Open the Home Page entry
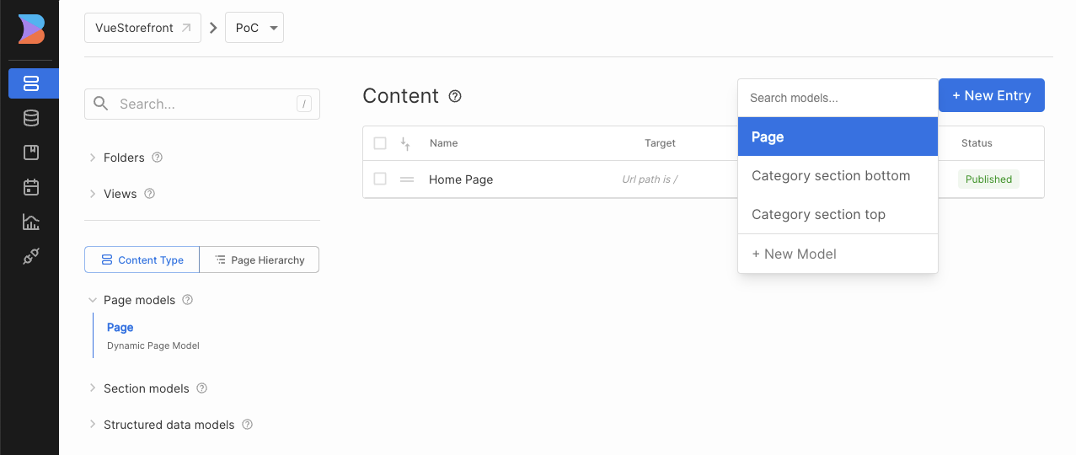 click(x=461, y=179)
